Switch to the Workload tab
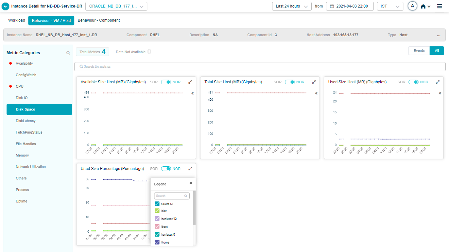The image size is (449, 252). [16, 20]
